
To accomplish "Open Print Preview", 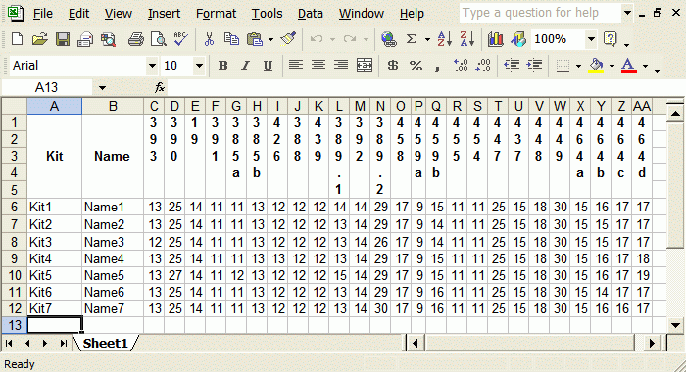I will point(159,39).
